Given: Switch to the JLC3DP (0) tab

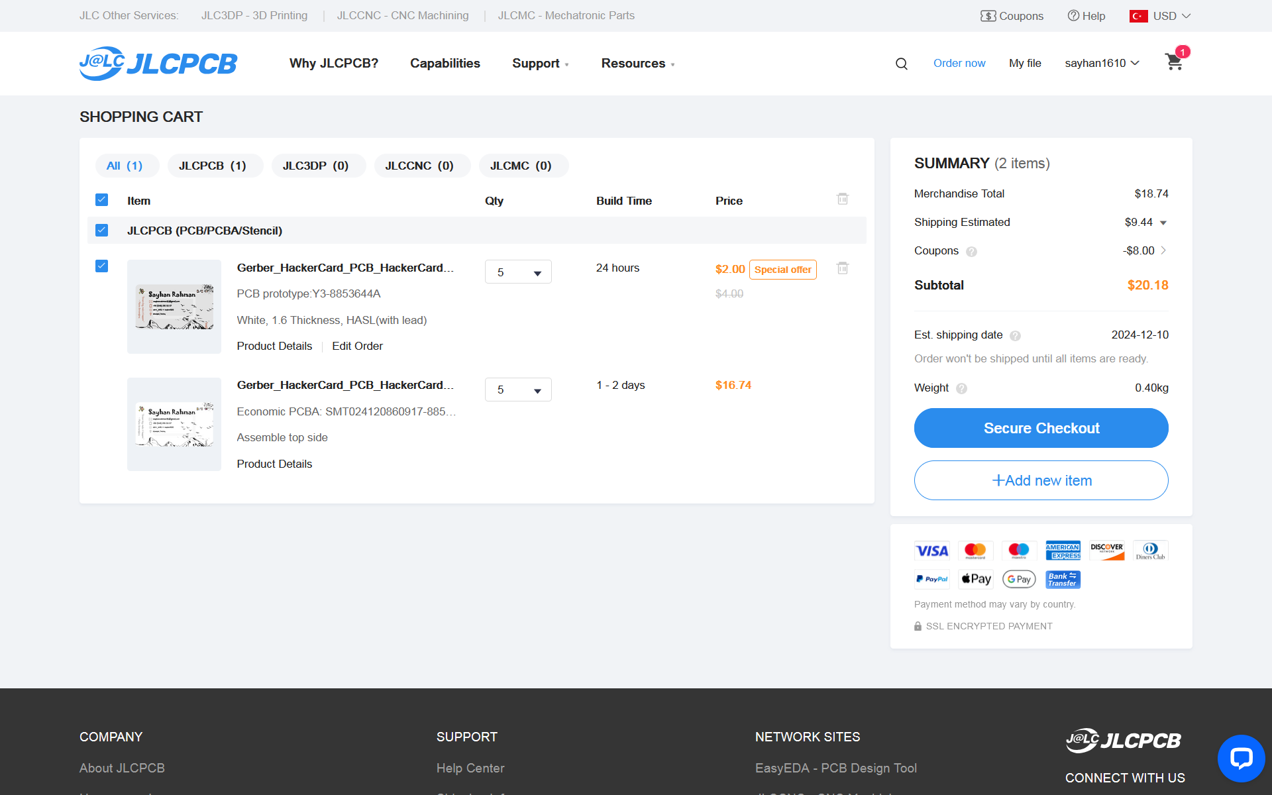Looking at the screenshot, I should (315, 166).
